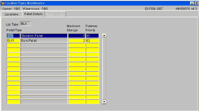Minimize the Location Types Maintenance window

(192, 3)
